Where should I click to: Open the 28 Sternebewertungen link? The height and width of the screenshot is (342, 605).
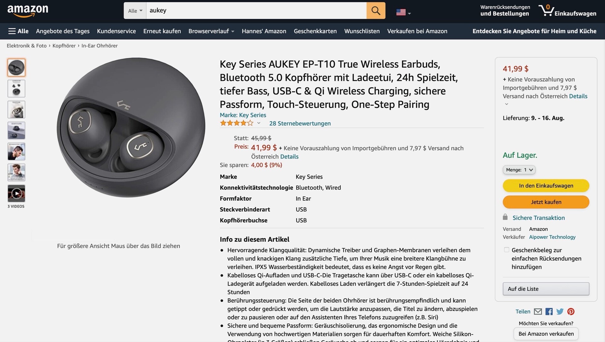tap(300, 123)
